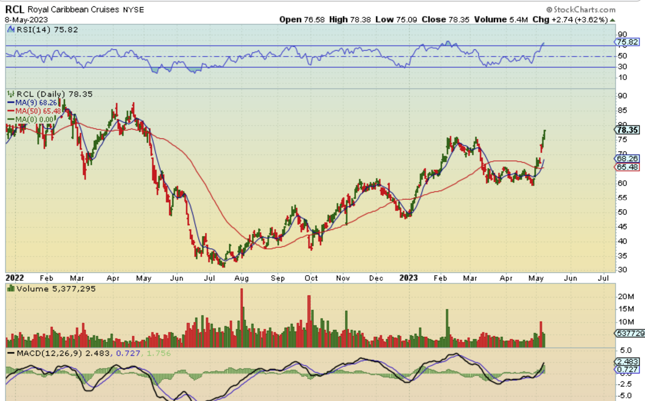The height and width of the screenshot is (401, 645).
Task: Click the 75.82 RSI value tag
Action: 627,42
